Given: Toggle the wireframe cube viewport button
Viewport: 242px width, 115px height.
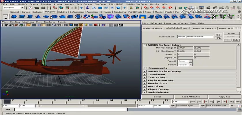Looking at the screenshot, I should tap(66, 25).
